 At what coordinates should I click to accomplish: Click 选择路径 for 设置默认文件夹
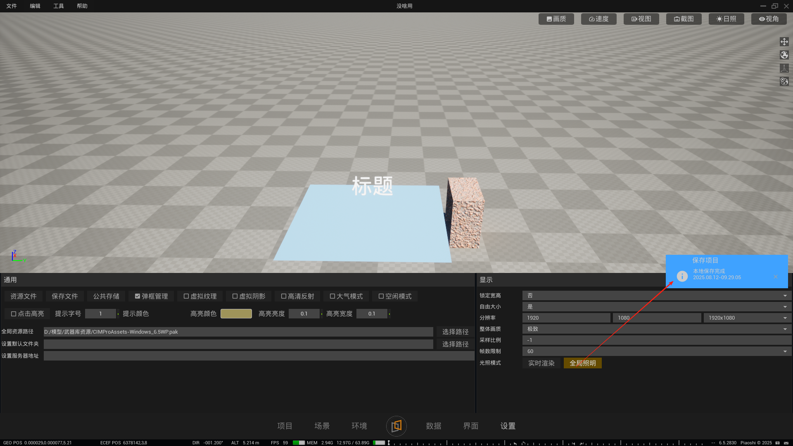click(x=455, y=344)
